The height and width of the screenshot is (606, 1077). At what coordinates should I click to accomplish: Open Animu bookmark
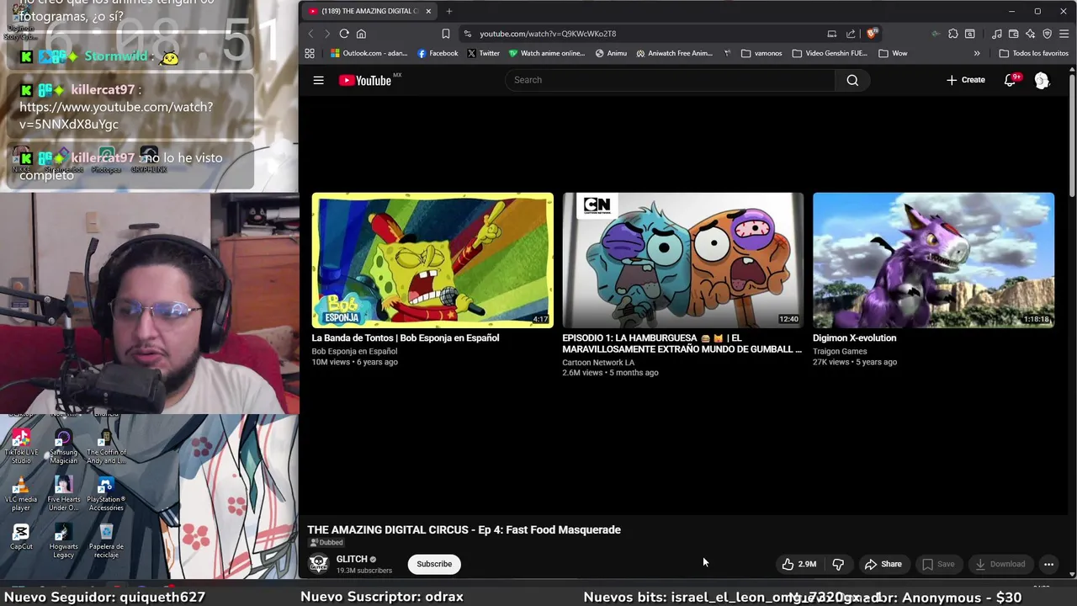pyautogui.click(x=611, y=53)
